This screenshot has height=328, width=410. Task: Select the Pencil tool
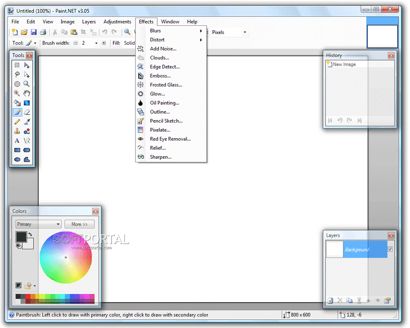click(17, 122)
